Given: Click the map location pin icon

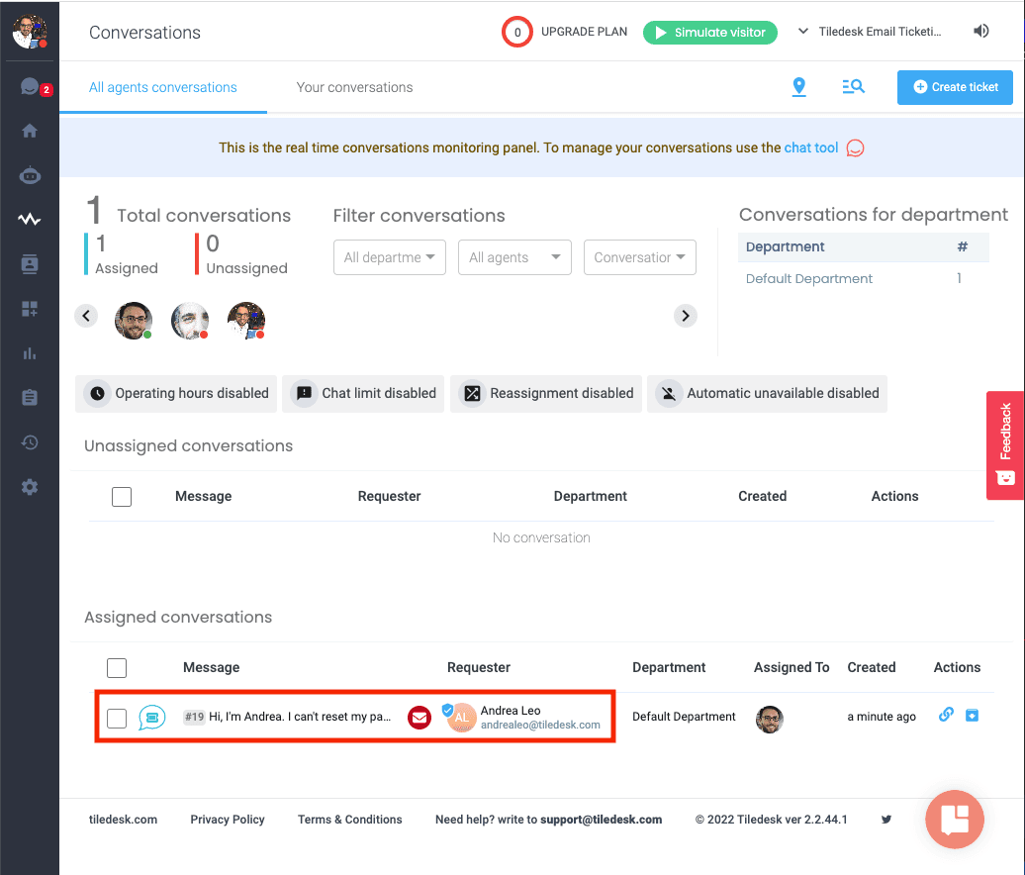Looking at the screenshot, I should (x=798, y=87).
